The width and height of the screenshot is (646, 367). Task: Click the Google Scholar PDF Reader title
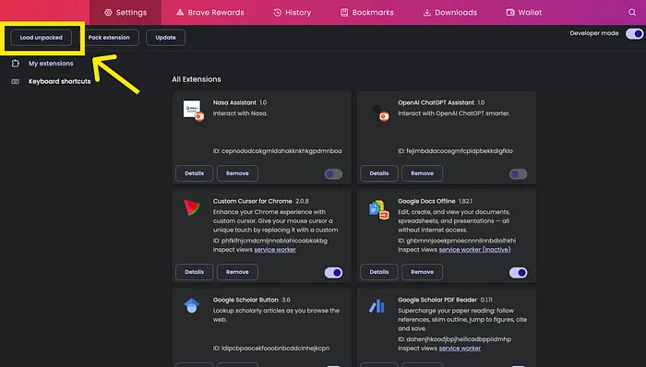tap(437, 300)
